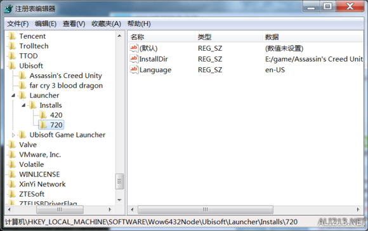Click the Assassin's Creed Unity folder icon
The width and height of the screenshot is (368, 231).
coord(22,76)
